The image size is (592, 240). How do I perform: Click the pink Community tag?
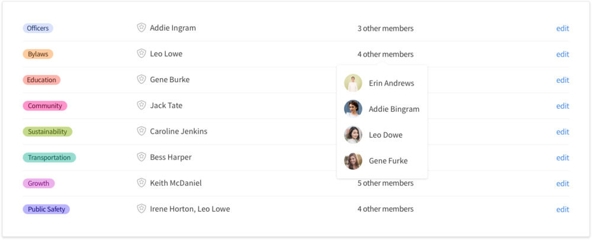click(x=45, y=106)
